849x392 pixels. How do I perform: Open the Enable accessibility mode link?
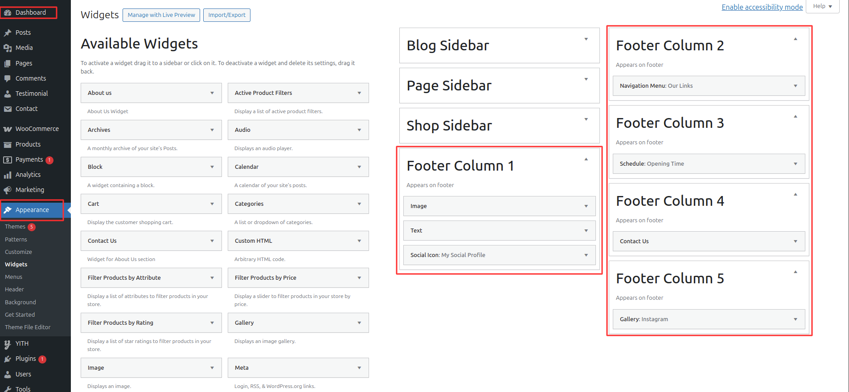tap(762, 7)
